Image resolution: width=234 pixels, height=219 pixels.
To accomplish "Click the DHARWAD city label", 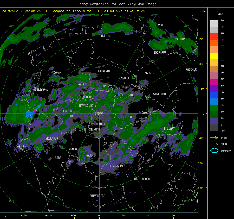I will [x=68, y=111].
